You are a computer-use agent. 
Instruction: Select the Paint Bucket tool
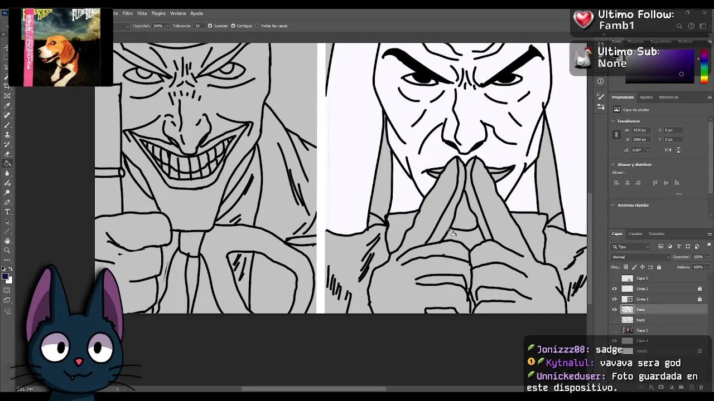tap(7, 163)
